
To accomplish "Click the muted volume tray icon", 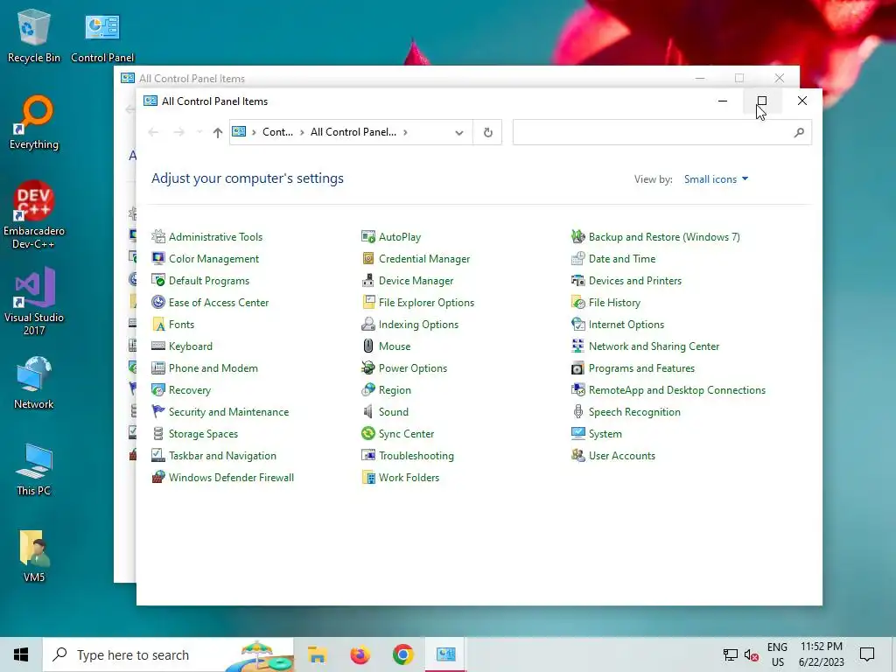I will coord(752,655).
